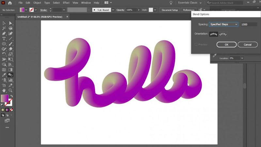Viewport: 261px width, 147px height.
Task: Open the File menu
Action: click(x=21, y=3)
